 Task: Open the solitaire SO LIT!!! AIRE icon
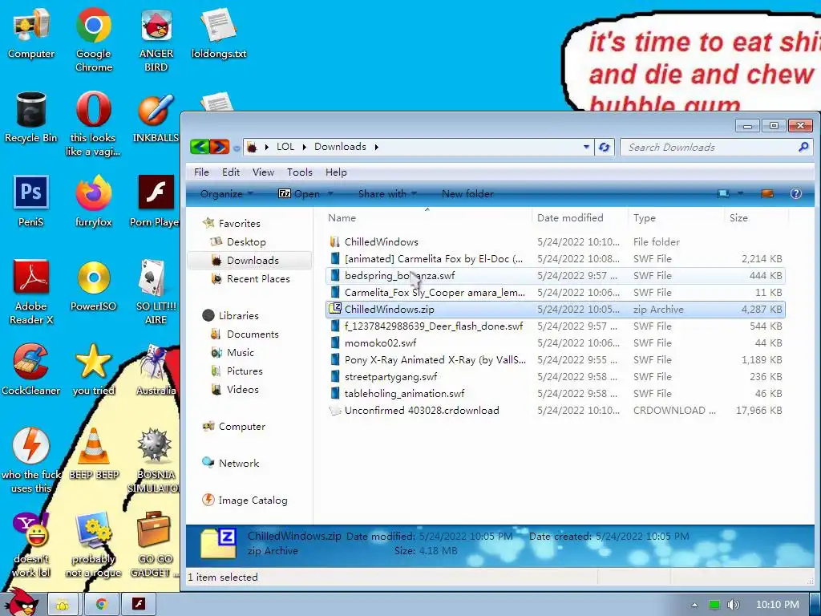(x=156, y=291)
